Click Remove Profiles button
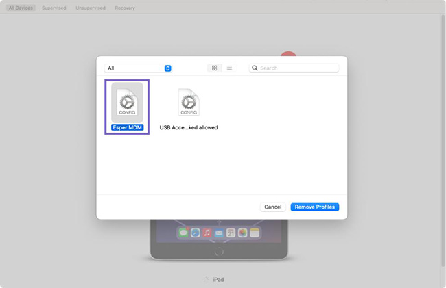Image resolution: width=446 pixels, height=288 pixels. pos(314,207)
